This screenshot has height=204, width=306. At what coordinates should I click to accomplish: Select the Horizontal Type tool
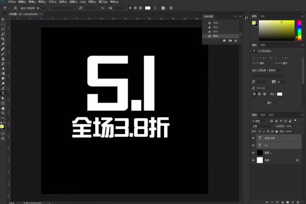[3, 93]
